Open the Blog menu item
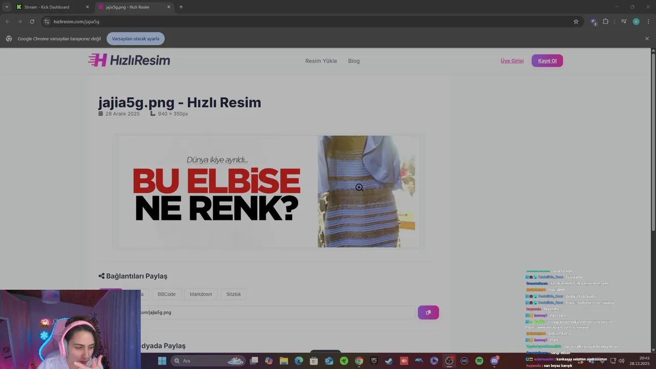656x369 pixels. pyautogui.click(x=354, y=61)
